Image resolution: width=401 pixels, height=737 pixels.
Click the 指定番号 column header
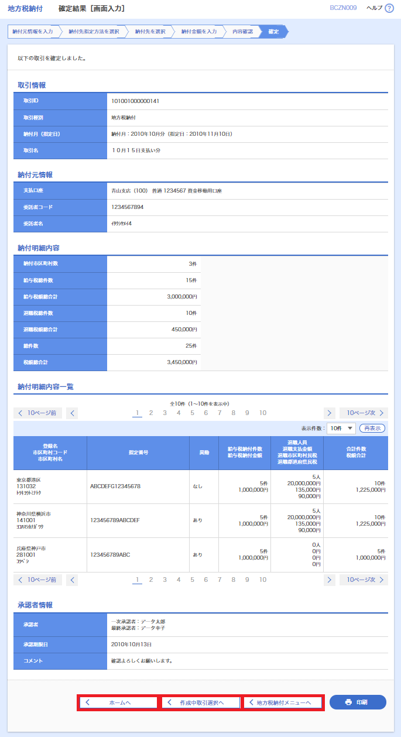tap(138, 453)
